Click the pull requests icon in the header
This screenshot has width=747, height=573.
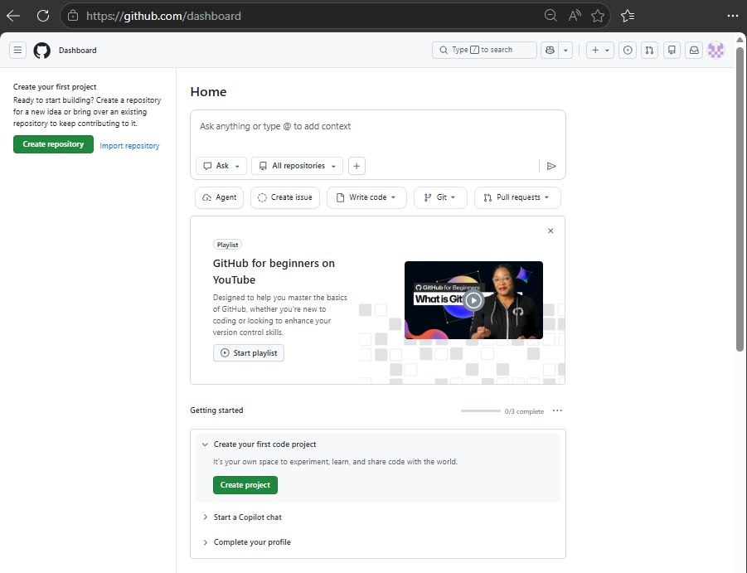pyautogui.click(x=649, y=50)
